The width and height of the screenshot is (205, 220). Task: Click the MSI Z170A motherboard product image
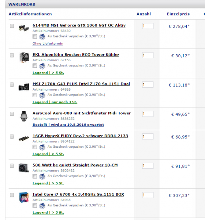[x=24, y=87]
